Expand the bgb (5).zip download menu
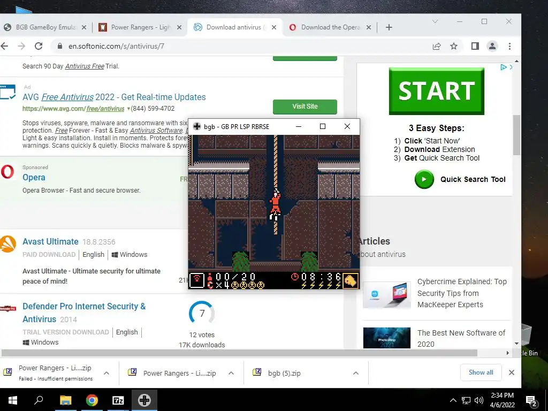Viewport: 548px width, 411px height. point(356,373)
